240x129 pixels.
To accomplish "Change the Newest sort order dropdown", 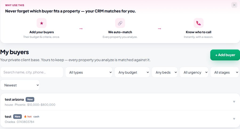I will coord(20,85).
